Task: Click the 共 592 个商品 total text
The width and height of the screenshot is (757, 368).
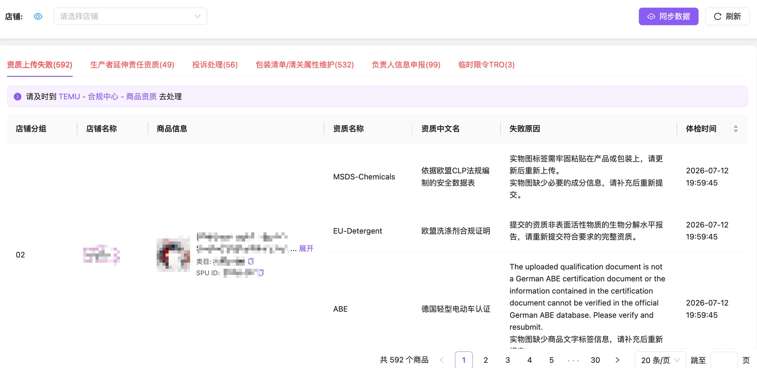Action: [x=404, y=360]
